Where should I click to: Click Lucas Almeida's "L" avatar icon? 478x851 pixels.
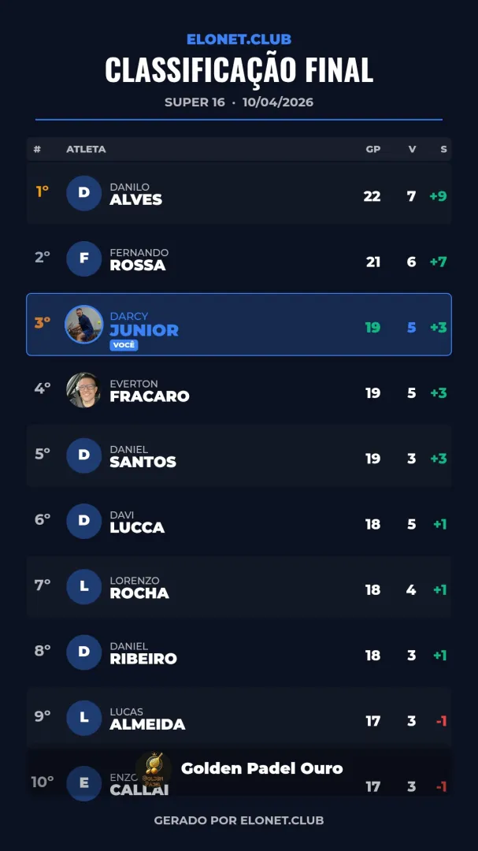pyautogui.click(x=83, y=717)
